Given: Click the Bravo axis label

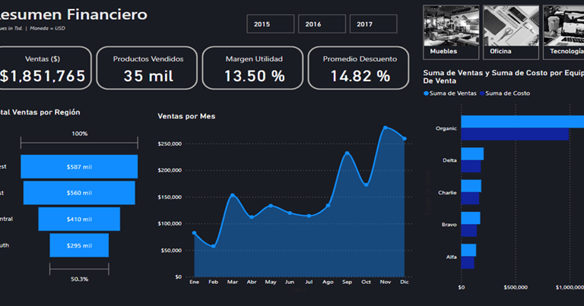Looking at the screenshot, I should coord(449,225).
